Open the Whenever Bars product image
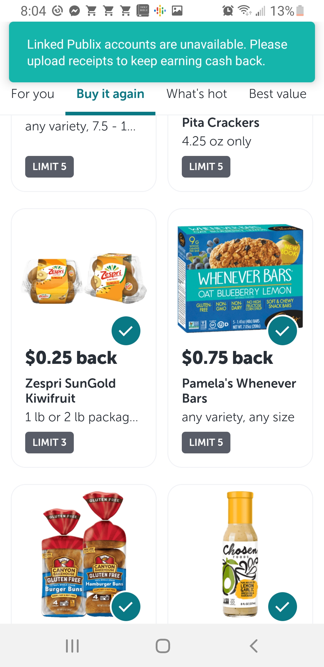 click(240, 278)
